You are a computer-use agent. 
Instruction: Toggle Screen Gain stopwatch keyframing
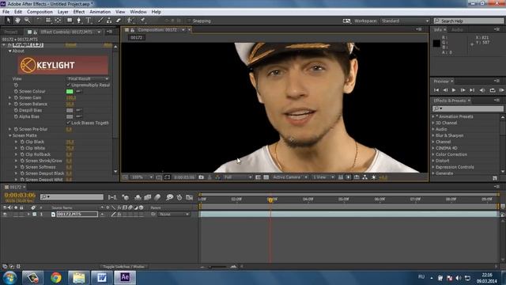click(x=16, y=97)
